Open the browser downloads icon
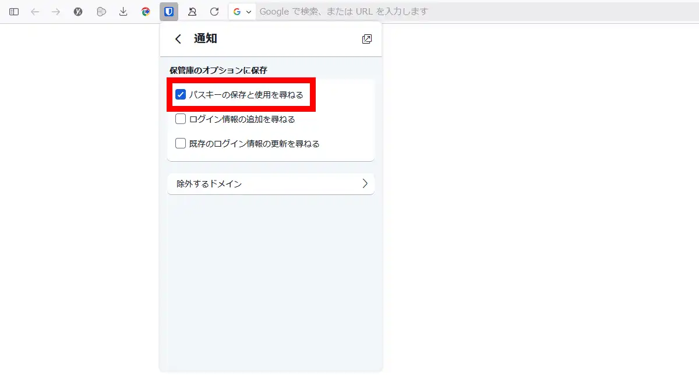 (123, 12)
